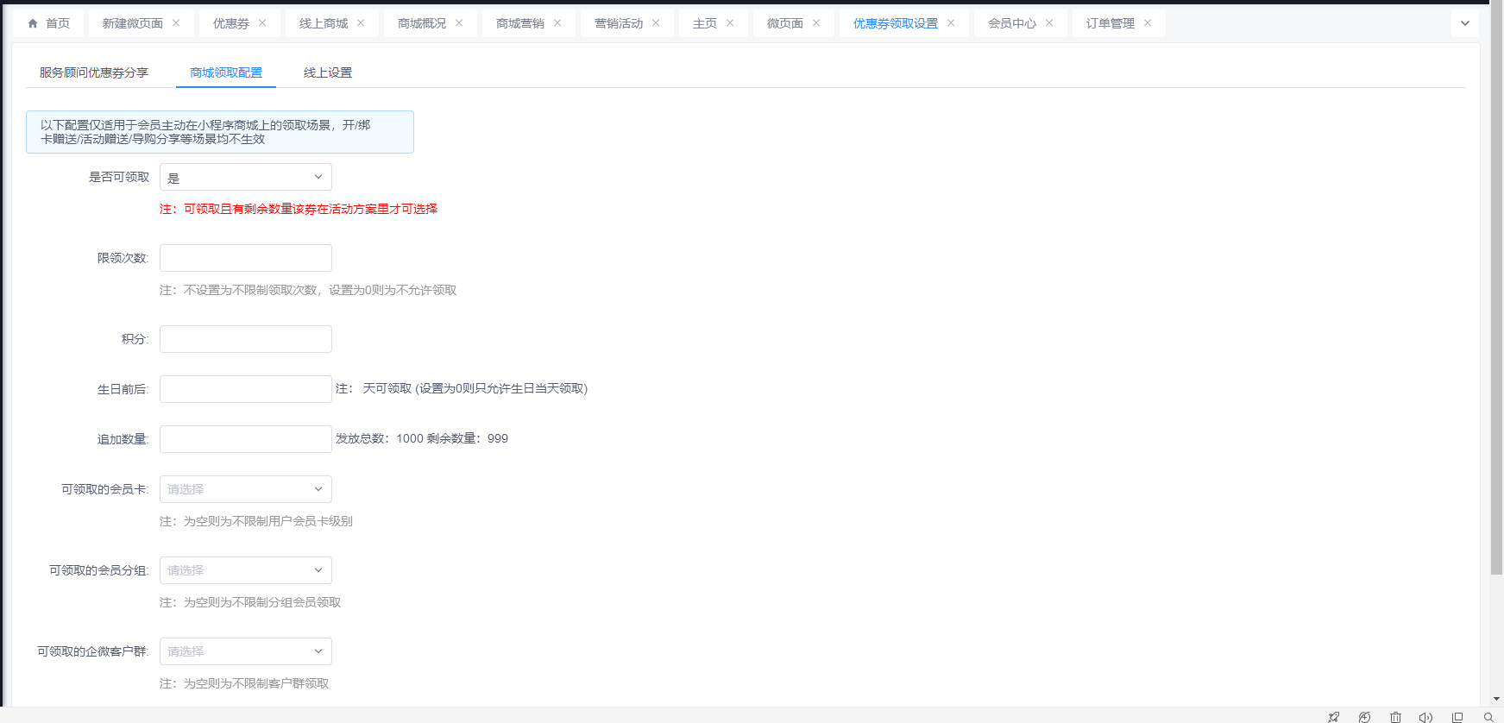Select the 商城领取配置 tab
The image size is (1504, 723).
(x=226, y=72)
